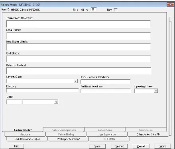Go to the Age Exploration tab
The height and width of the screenshot is (149, 175).
click(107, 134)
